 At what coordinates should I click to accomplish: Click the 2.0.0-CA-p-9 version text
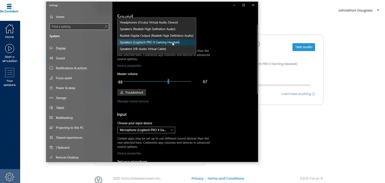coord(311,178)
